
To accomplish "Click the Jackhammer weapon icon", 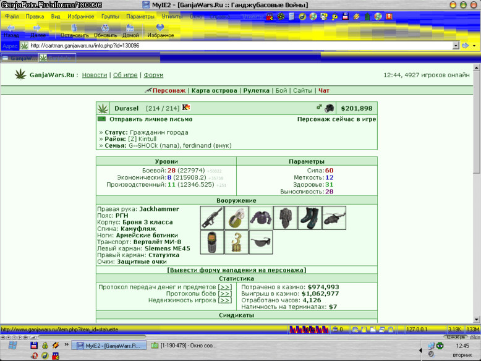I will point(211,218).
